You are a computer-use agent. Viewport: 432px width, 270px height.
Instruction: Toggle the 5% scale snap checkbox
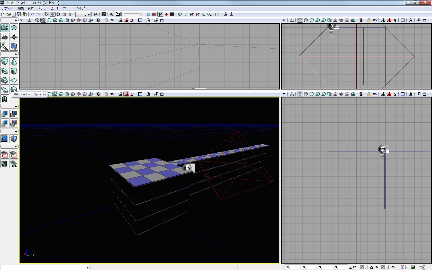402,267
